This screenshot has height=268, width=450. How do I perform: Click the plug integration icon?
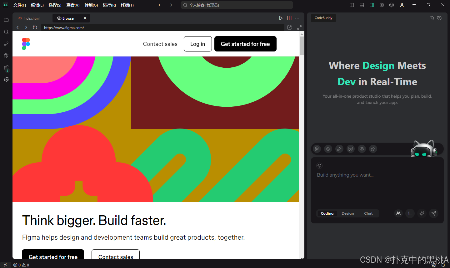click(x=339, y=149)
